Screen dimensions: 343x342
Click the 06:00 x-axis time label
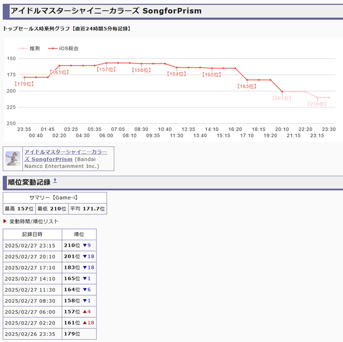coord(106,136)
